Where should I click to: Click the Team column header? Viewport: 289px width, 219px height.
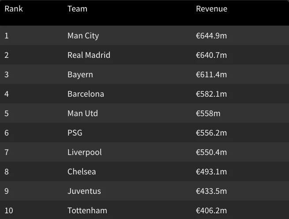point(77,9)
